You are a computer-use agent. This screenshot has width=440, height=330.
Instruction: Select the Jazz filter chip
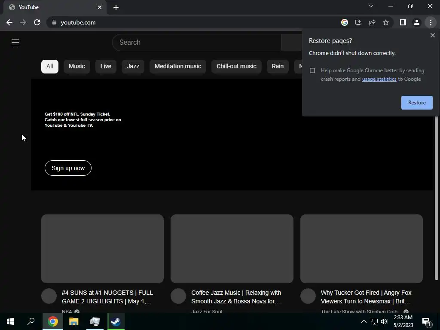133,67
